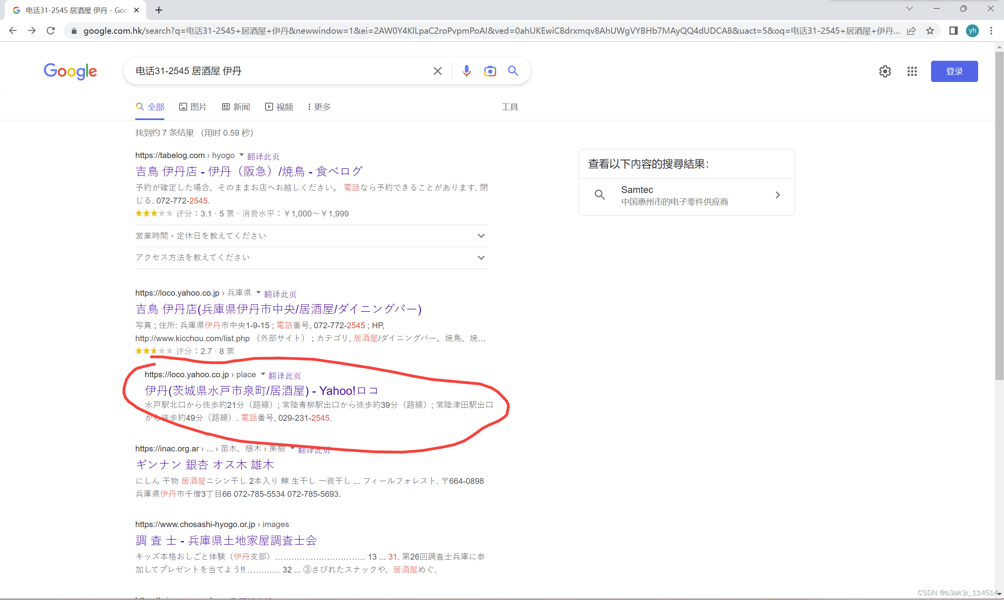Open the 更多 more menu
Screen dimensions: 1004x600
(319, 107)
